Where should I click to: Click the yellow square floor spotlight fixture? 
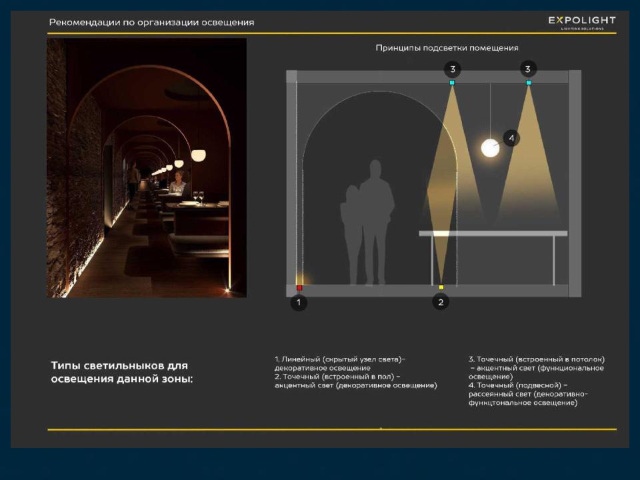pyautogui.click(x=441, y=287)
